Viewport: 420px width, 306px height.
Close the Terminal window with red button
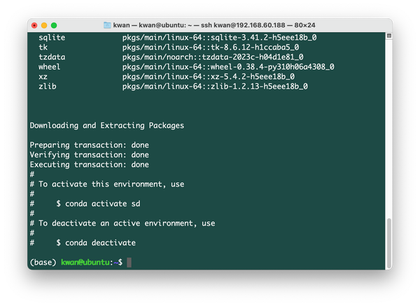(x=35, y=25)
